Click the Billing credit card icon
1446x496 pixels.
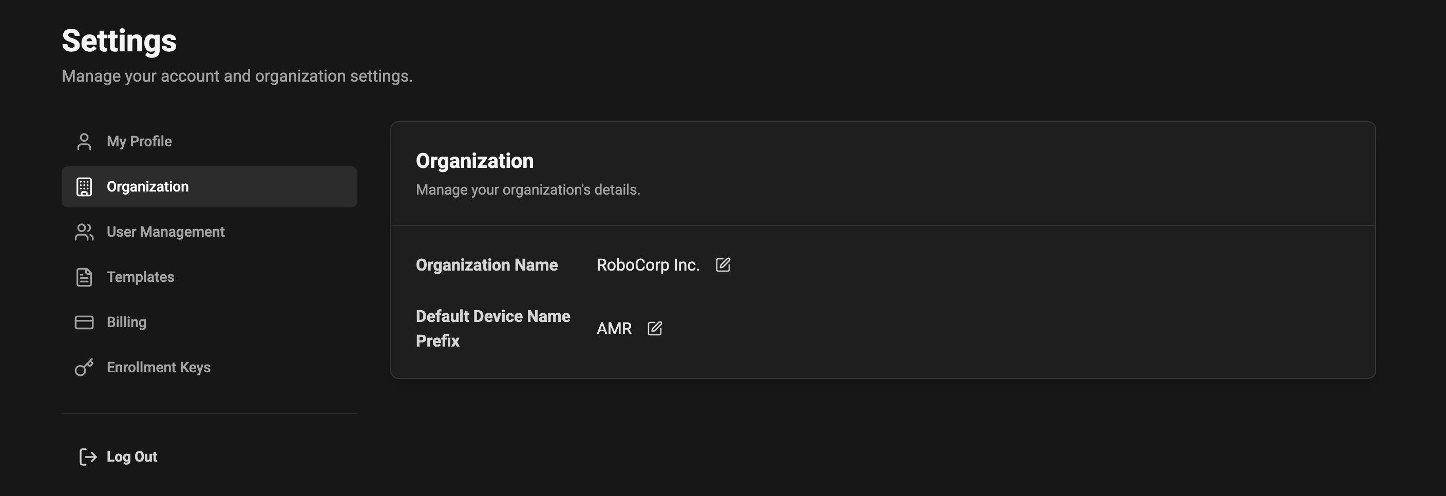pos(84,321)
